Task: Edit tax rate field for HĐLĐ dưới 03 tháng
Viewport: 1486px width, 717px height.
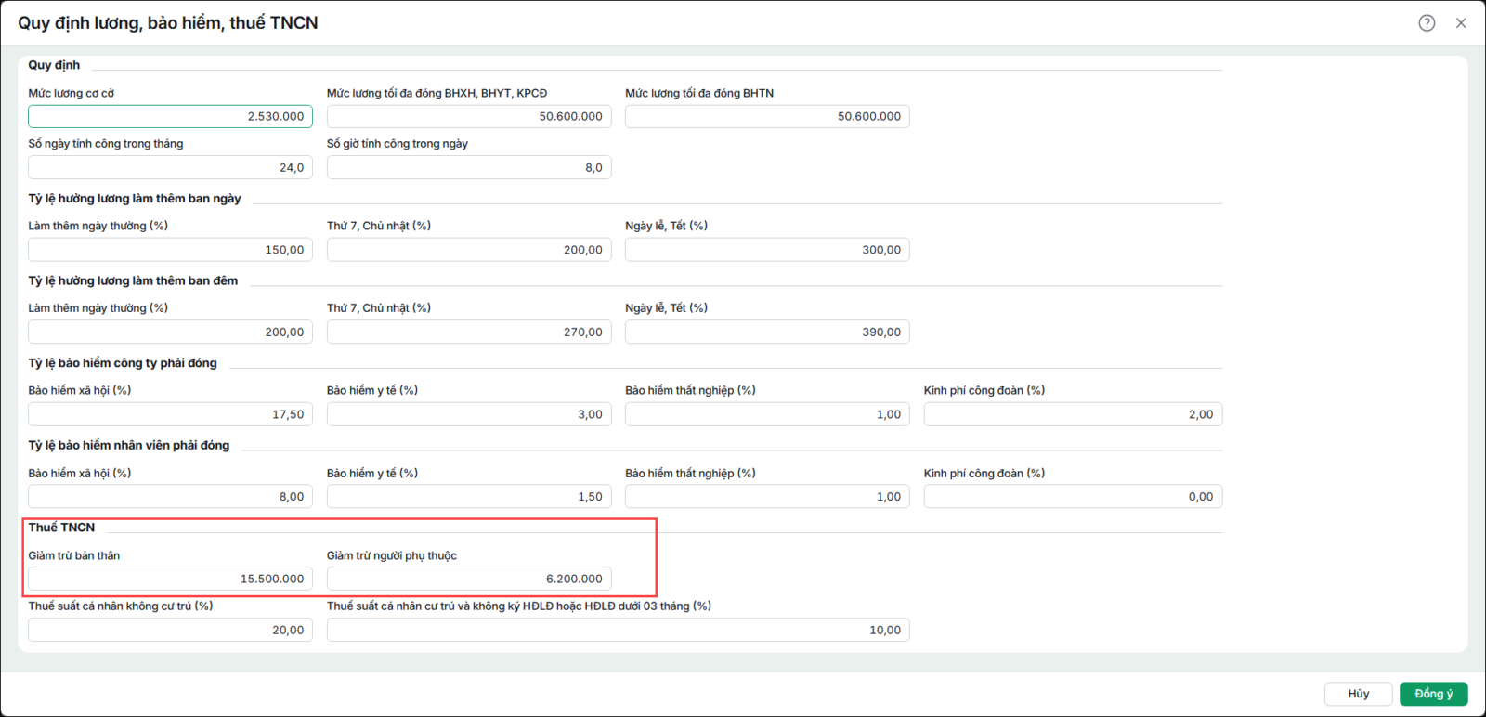Action: coord(618,630)
